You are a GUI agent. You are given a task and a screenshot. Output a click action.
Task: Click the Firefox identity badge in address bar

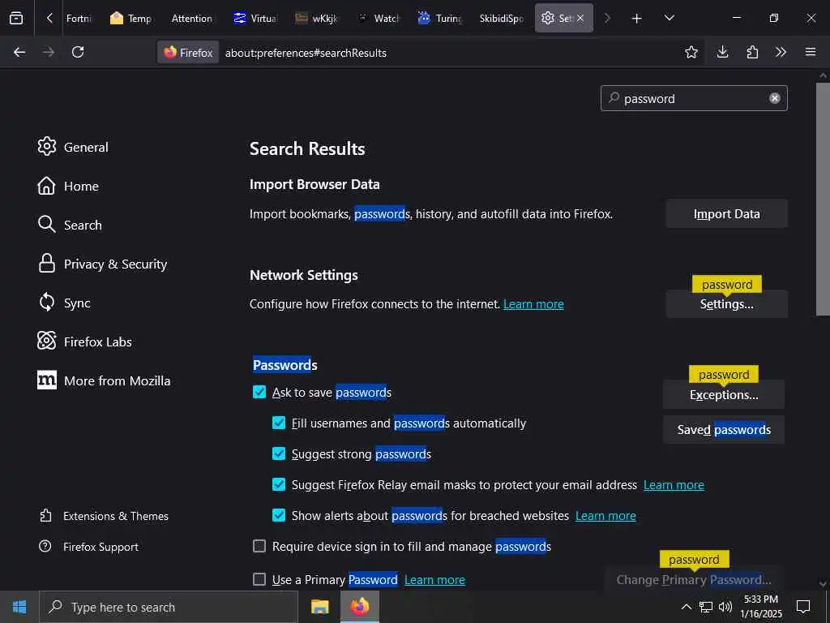tap(188, 53)
